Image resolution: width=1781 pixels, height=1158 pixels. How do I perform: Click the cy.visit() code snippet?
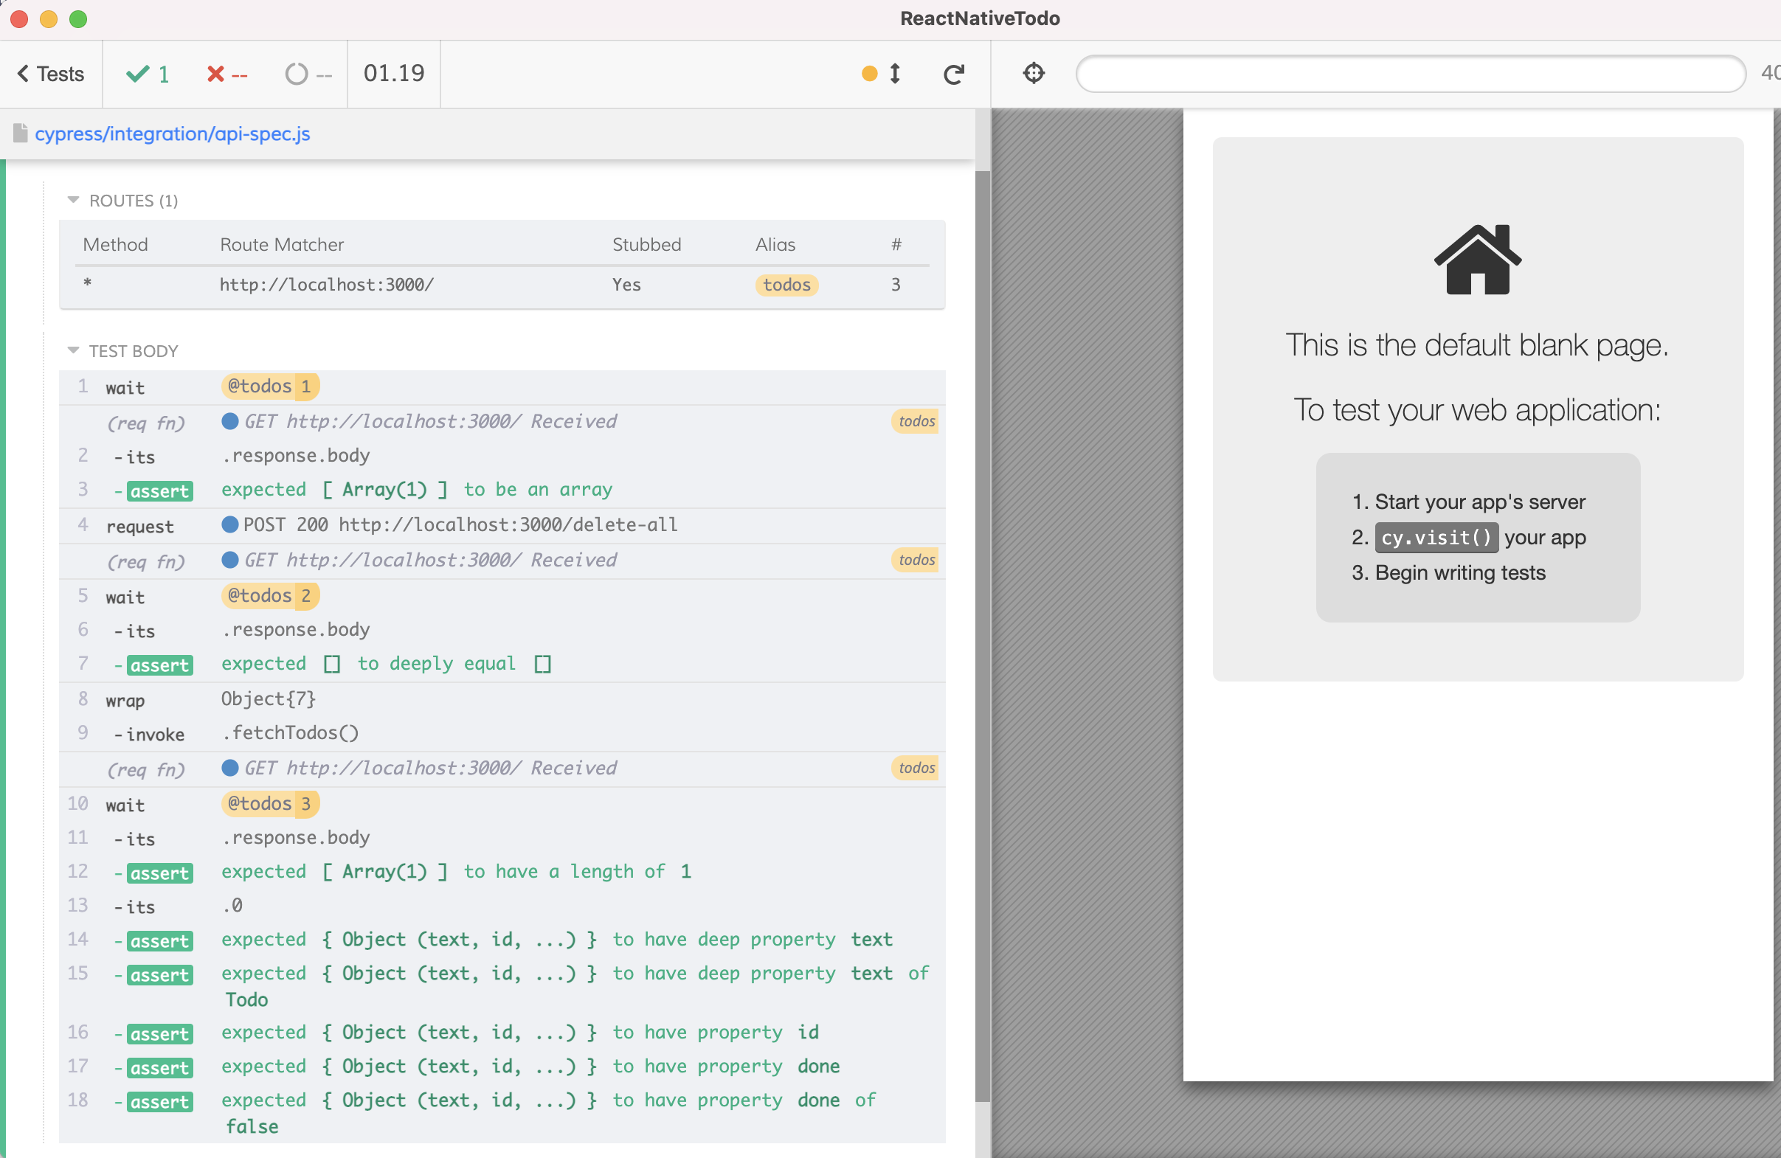[x=1436, y=537]
